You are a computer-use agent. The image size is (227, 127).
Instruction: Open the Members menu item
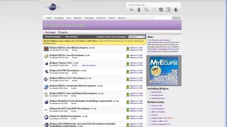(x=78, y=18)
